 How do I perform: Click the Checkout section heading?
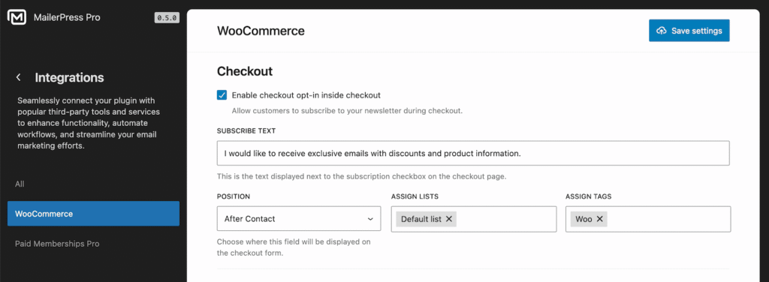coord(245,71)
